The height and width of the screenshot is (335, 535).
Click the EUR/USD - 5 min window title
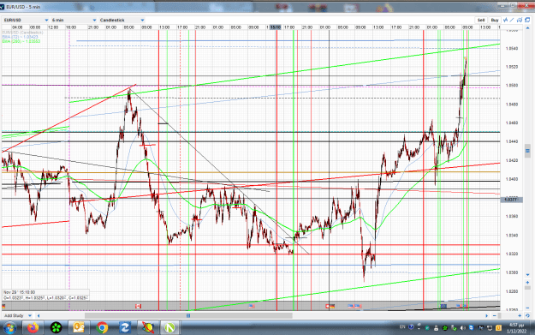[x=23, y=7]
